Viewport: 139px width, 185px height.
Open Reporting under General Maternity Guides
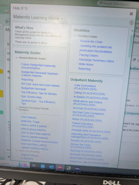(27, 80)
